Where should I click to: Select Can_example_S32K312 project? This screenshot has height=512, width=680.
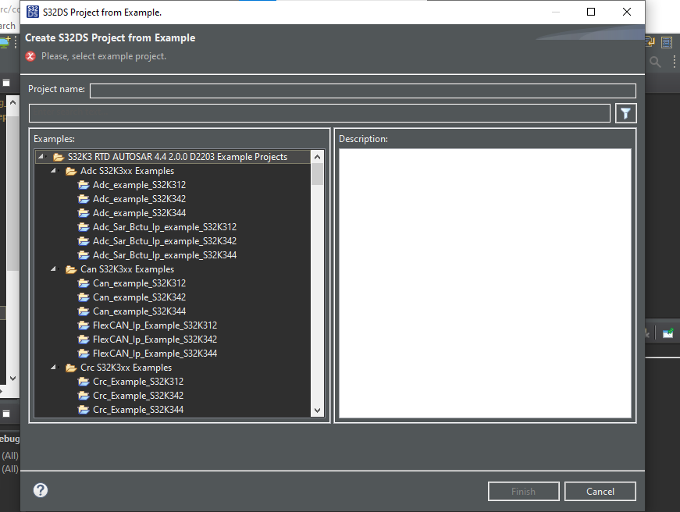click(x=139, y=283)
